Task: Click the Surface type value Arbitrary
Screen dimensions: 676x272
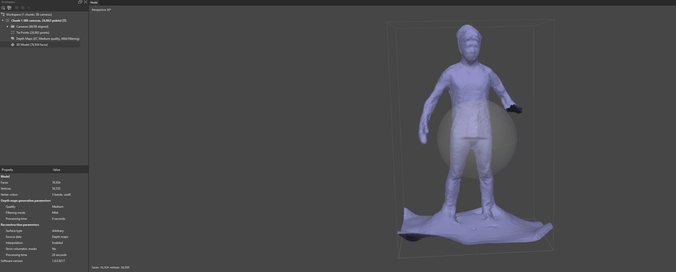Action: pyautogui.click(x=58, y=231)
